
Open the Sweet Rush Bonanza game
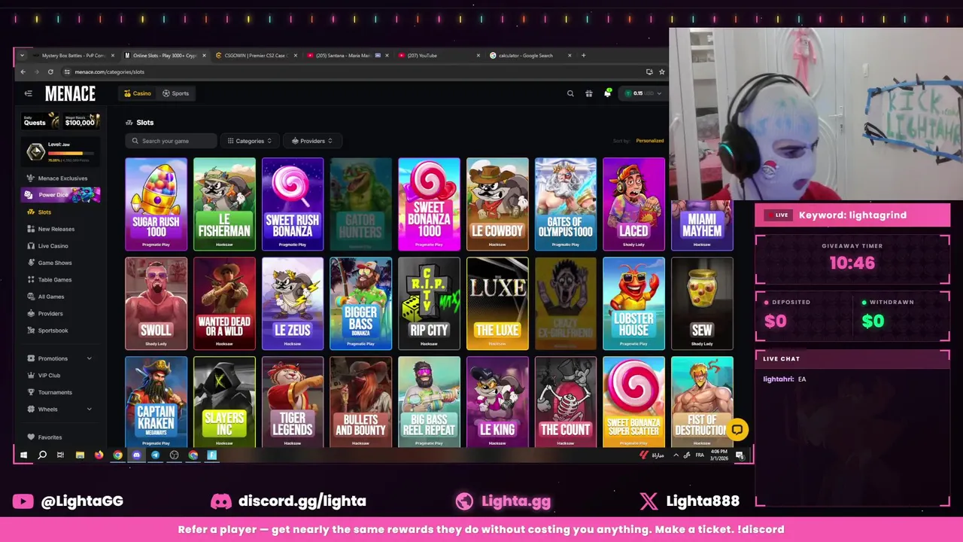tap(293, 204)
